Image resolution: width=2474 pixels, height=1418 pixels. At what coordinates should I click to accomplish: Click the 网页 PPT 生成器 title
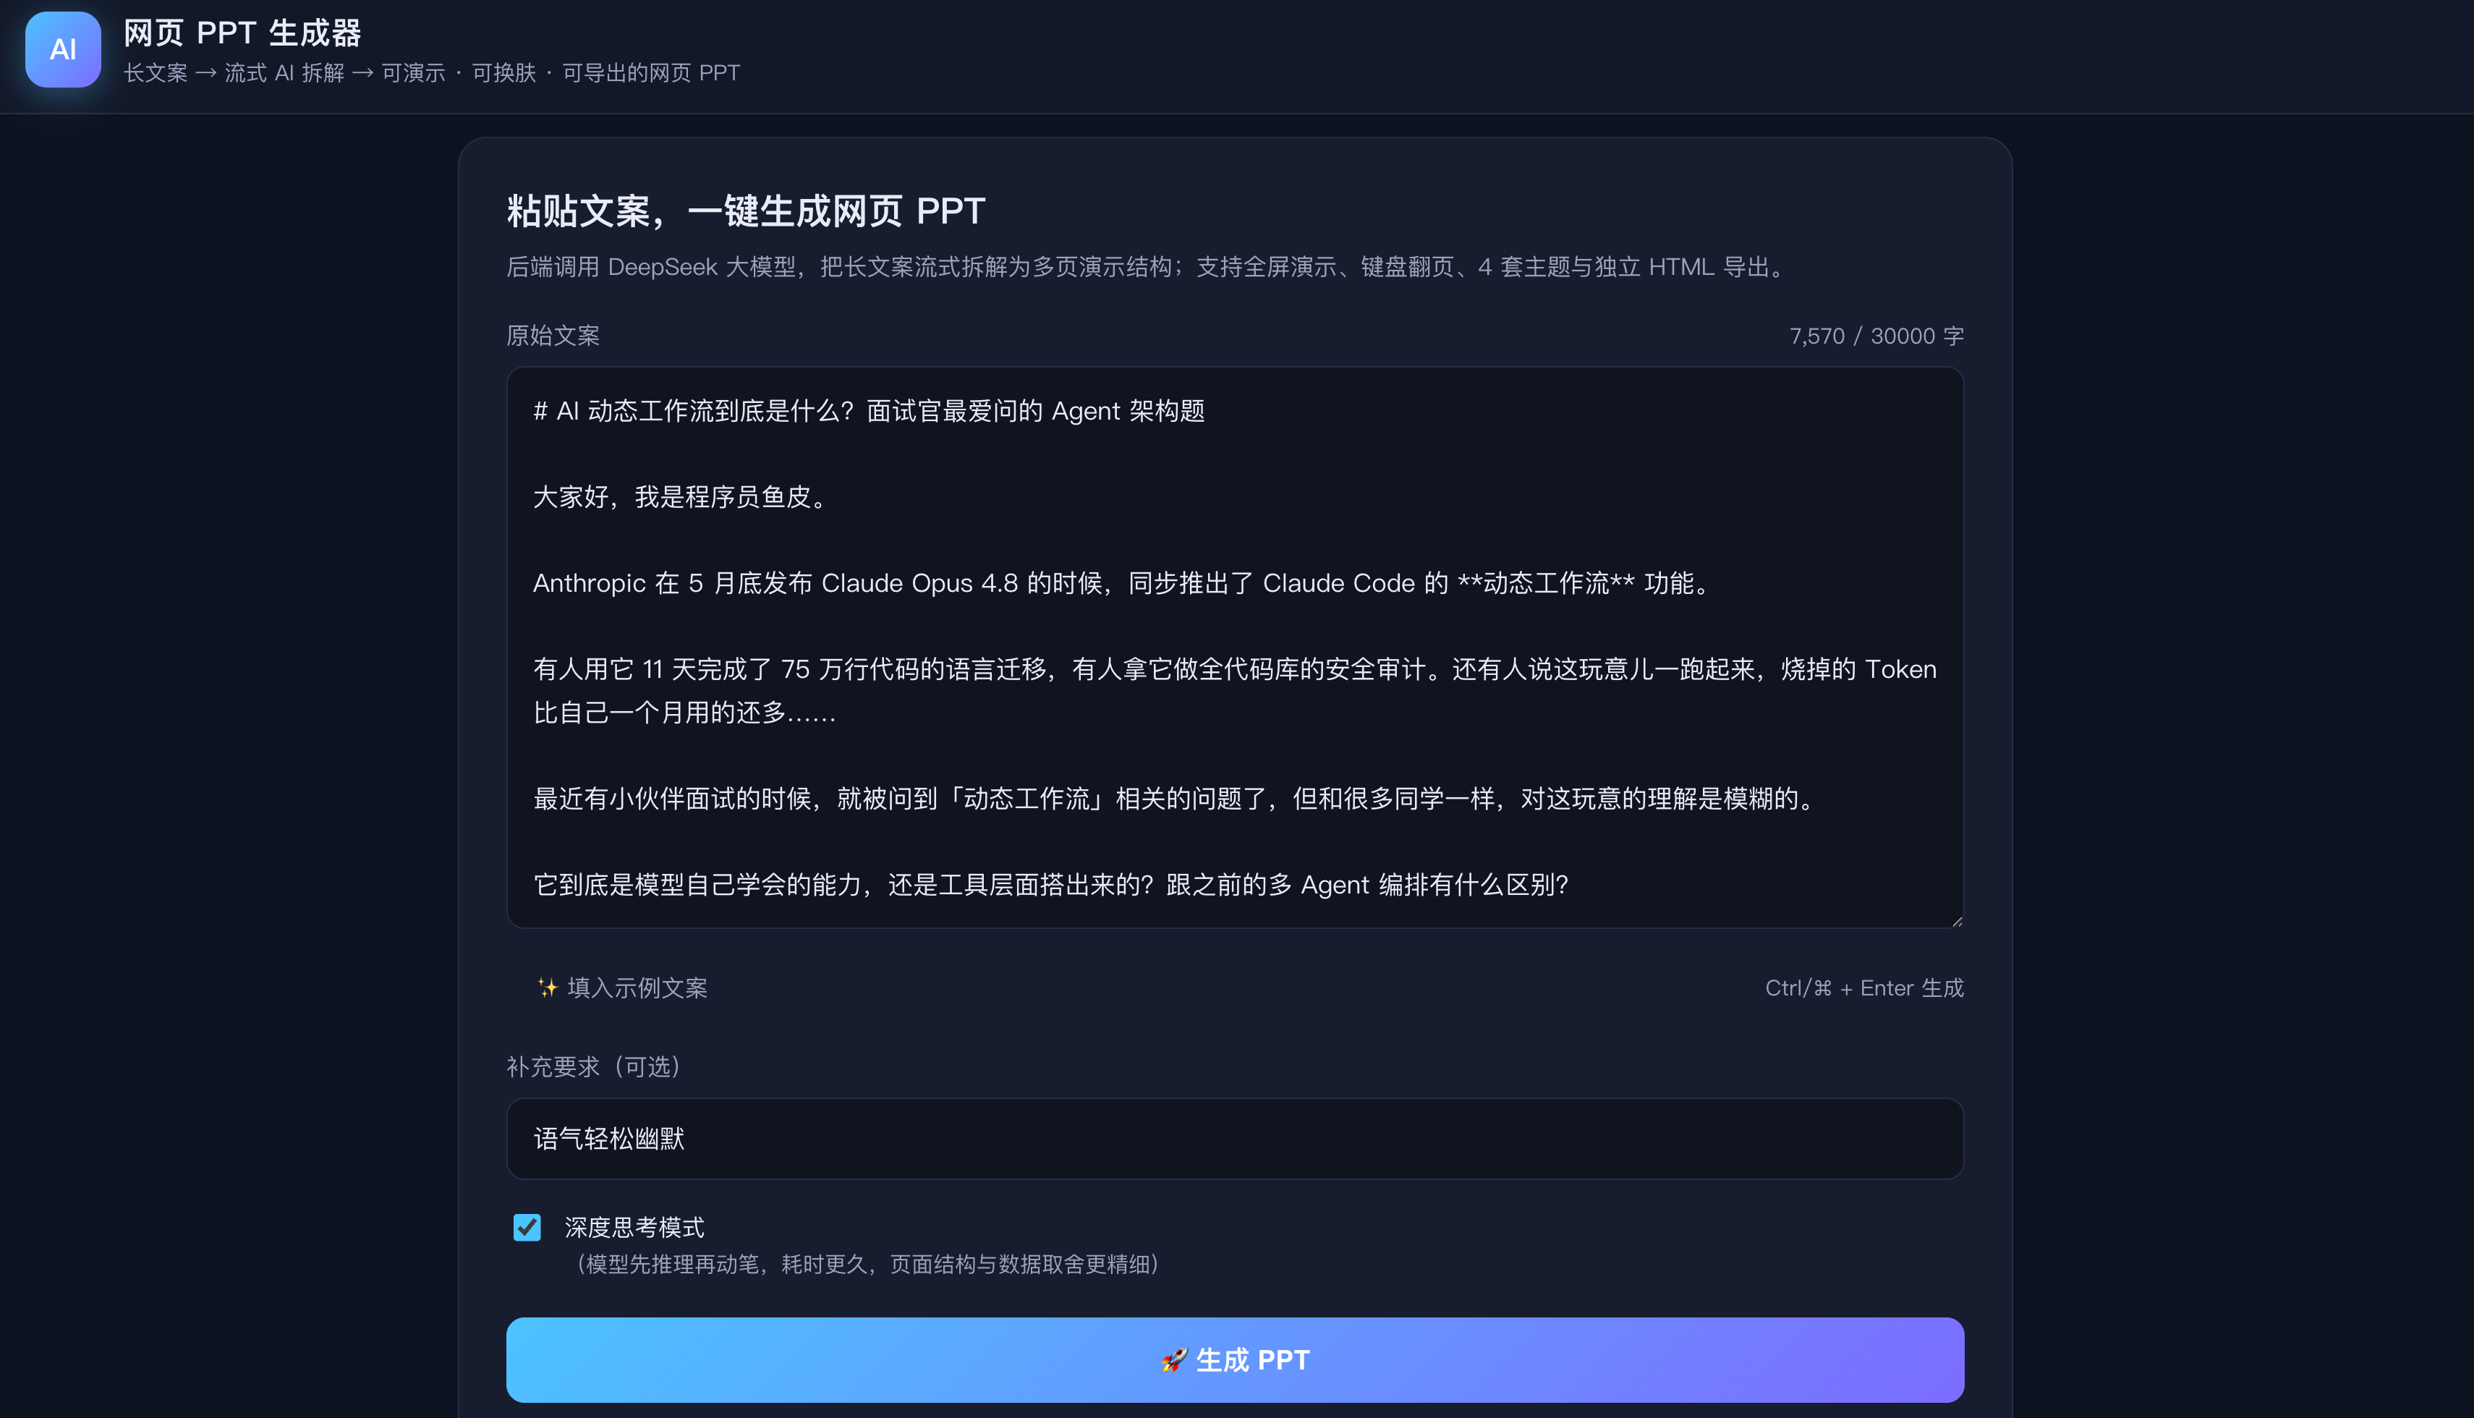242,33
